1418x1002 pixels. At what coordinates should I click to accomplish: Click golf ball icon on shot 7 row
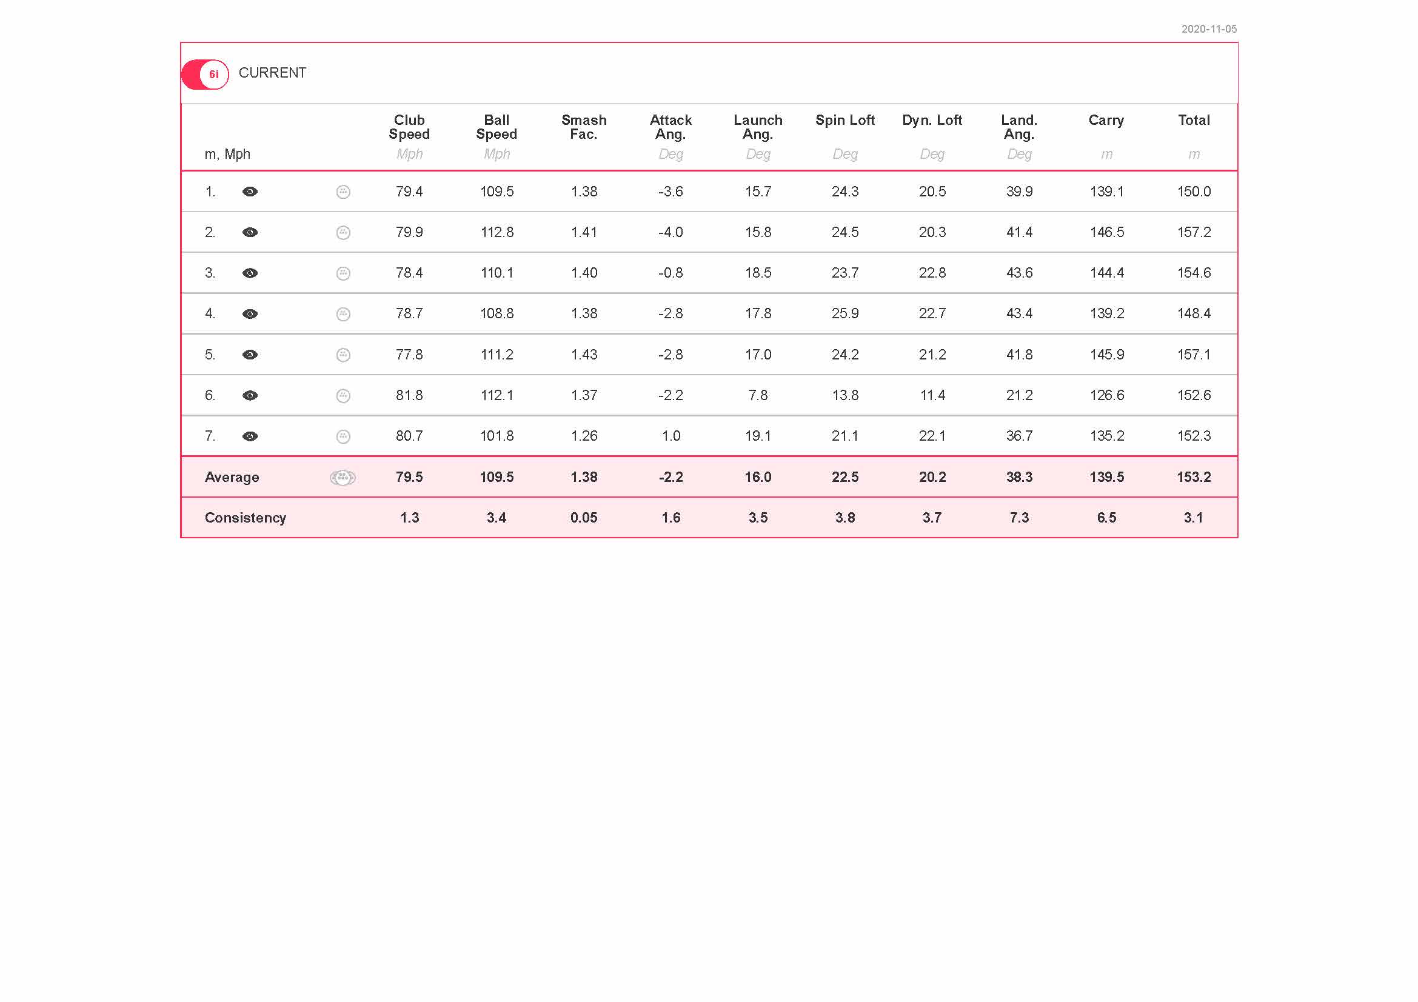343,436
